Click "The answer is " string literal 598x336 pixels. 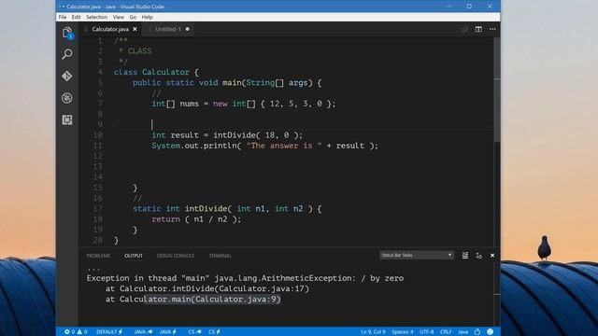point(284,146)
